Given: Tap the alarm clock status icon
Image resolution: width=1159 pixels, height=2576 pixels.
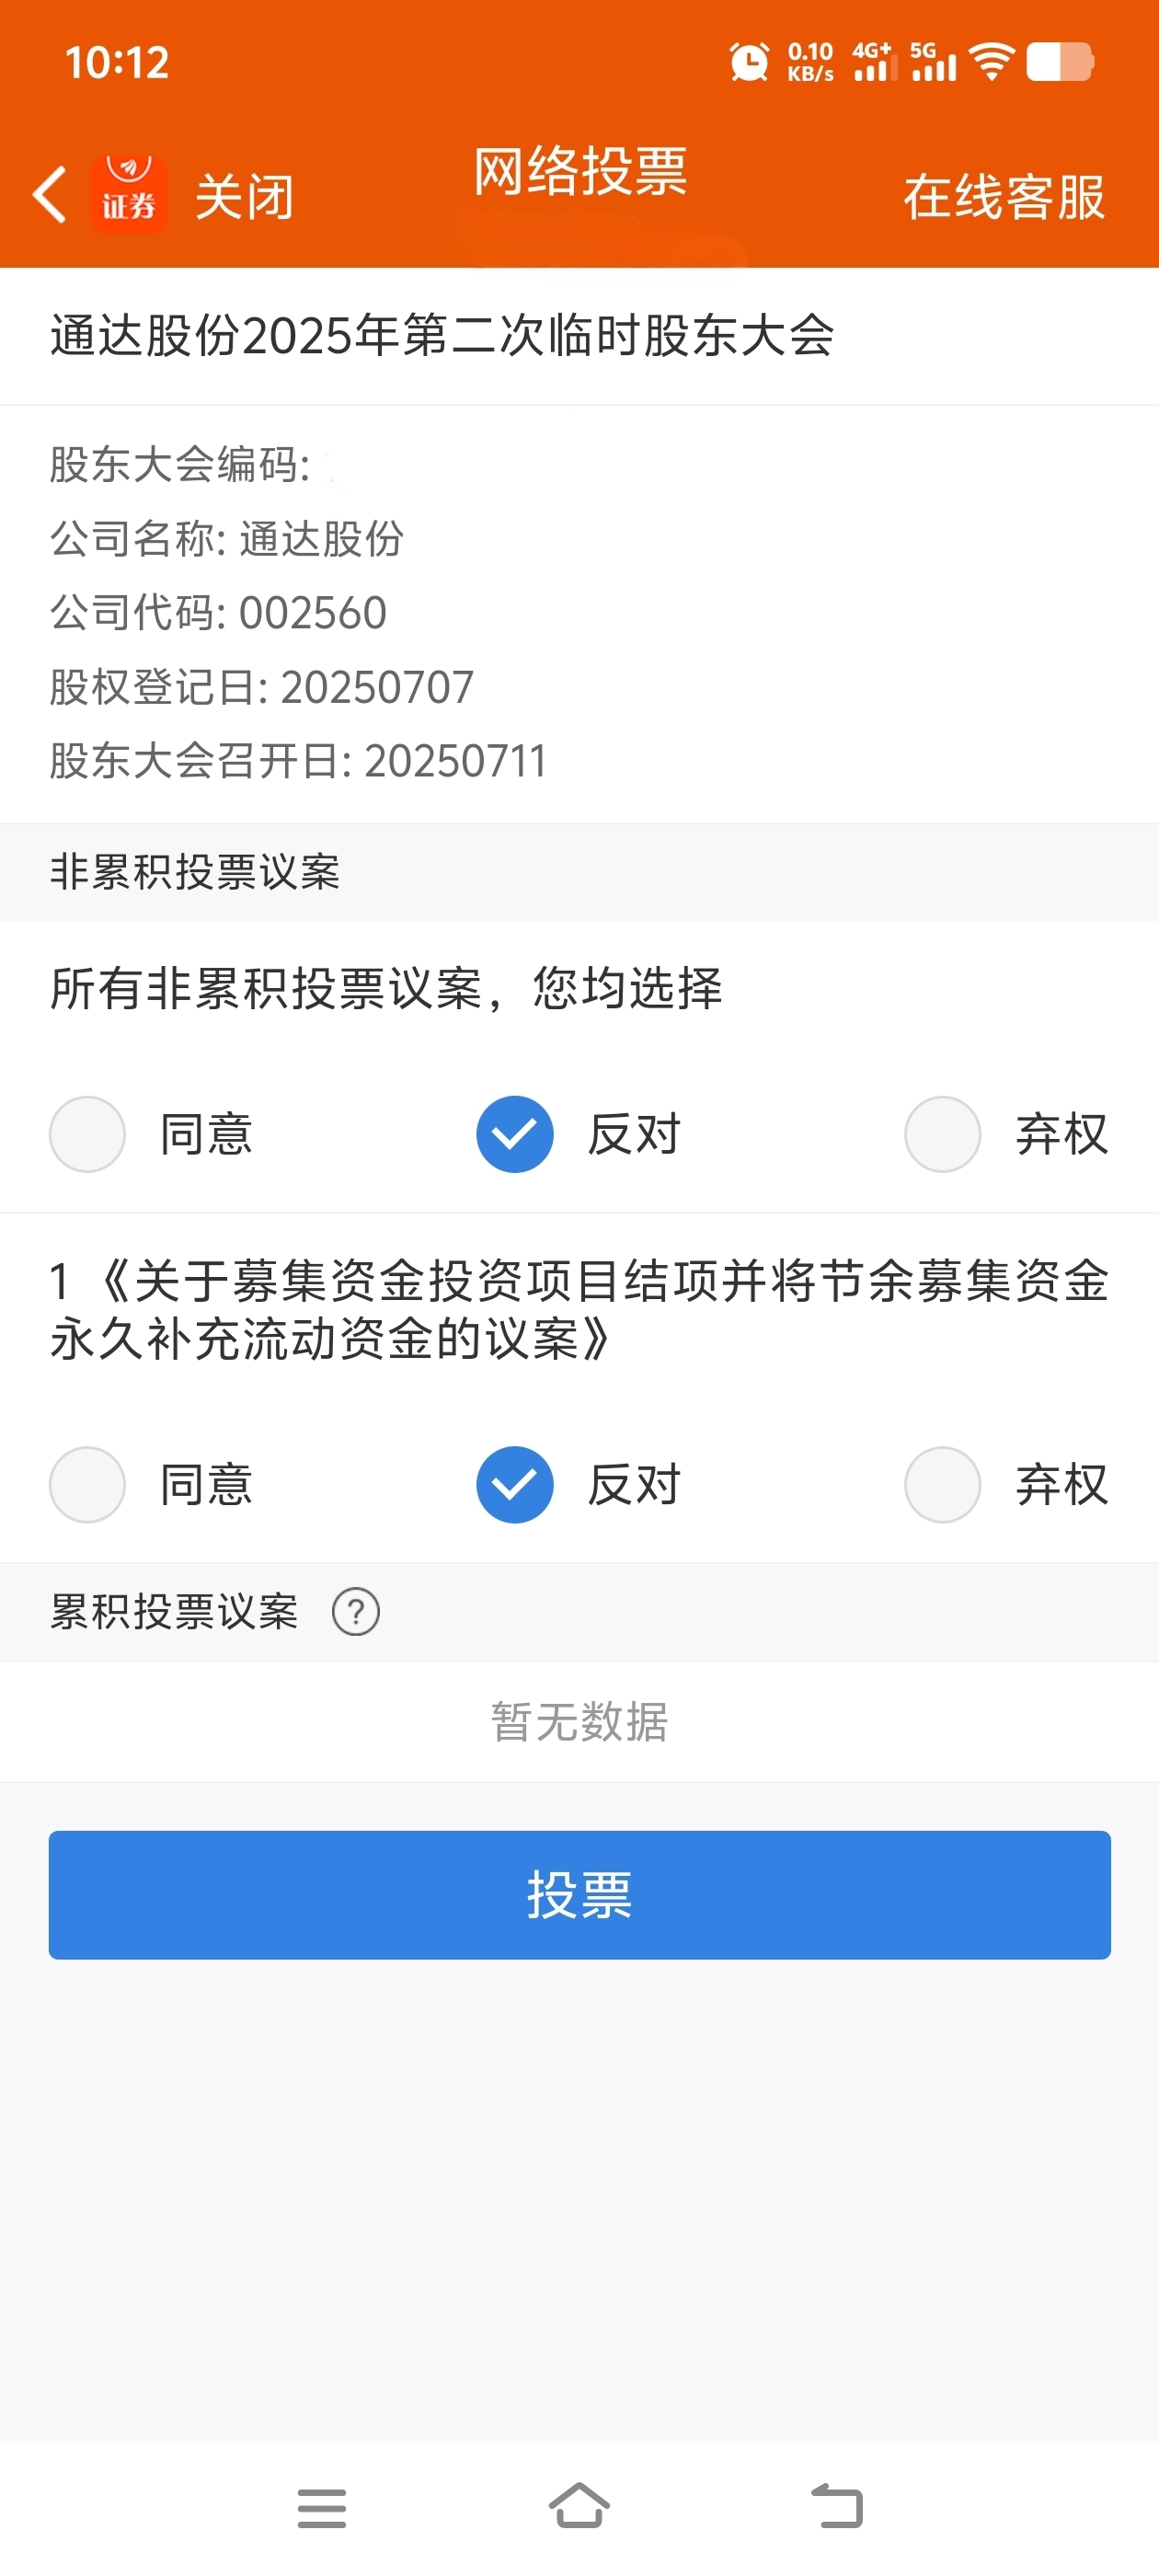Looking at the screenshot, I should (749, 62).
